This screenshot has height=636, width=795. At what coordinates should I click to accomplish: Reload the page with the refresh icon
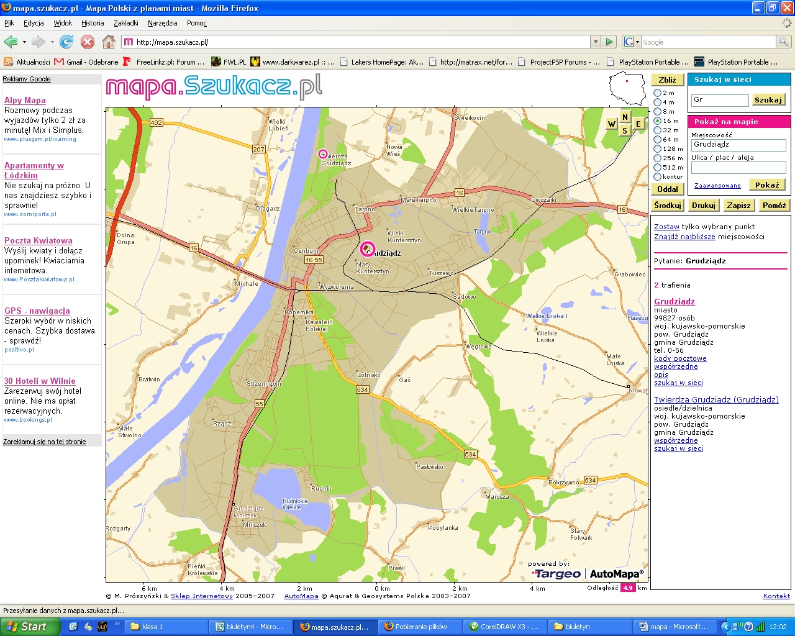pos(66,42)
